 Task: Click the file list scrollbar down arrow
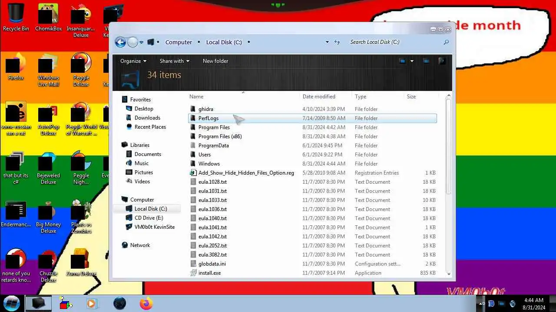pyautogui.click(x=449, y=273)
